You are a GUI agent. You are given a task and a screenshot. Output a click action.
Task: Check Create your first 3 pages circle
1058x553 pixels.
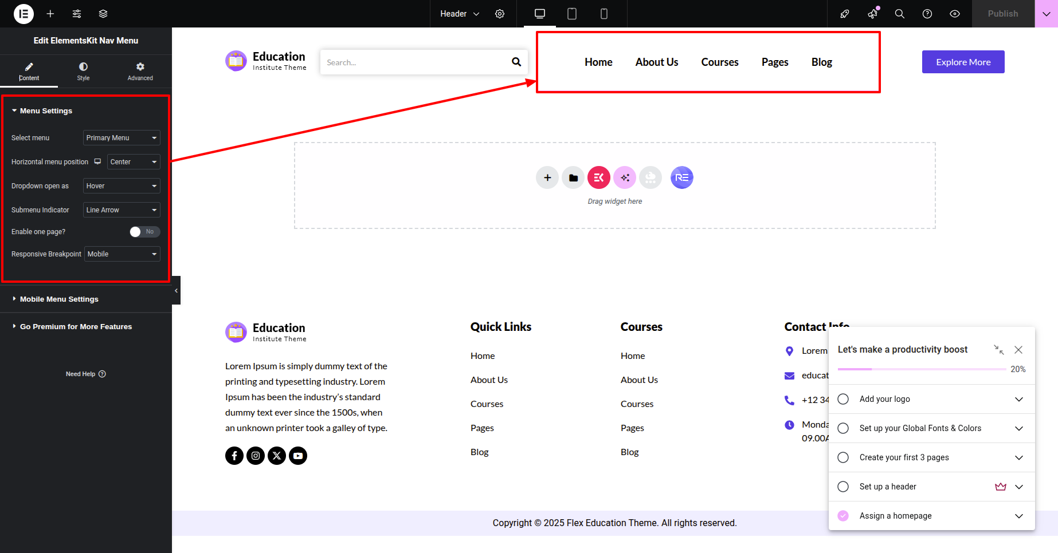[x=843, y=457]
